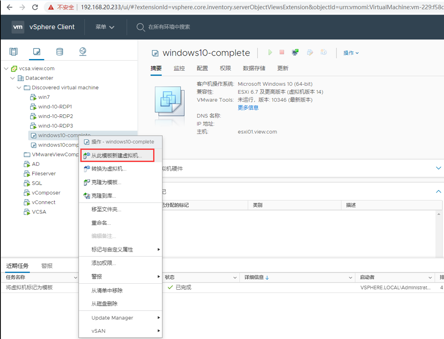This screenshot has width=444, height=339.
Task: Select wind-10-RDP3 in the tree
Action: tap(56, 126)
